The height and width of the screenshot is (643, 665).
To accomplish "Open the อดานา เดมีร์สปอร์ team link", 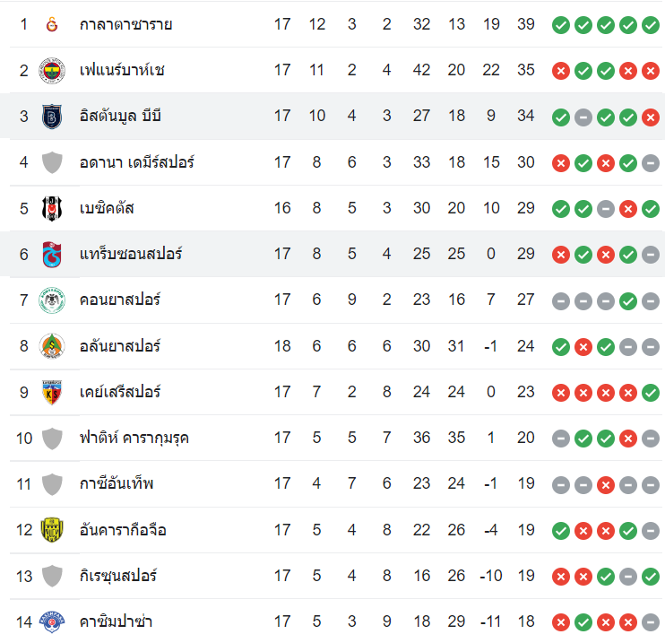I will pos(136,162).
